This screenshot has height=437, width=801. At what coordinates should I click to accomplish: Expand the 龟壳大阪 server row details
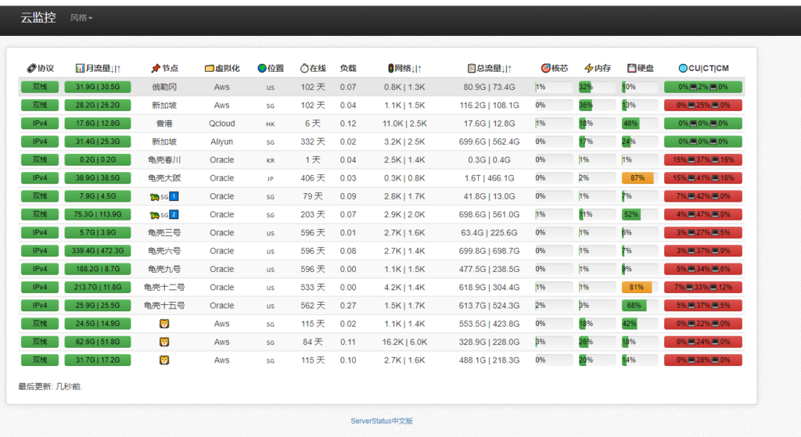coord(164,178)
